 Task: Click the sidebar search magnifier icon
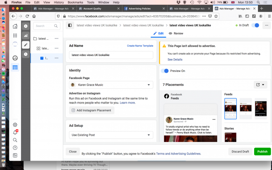click(x=15, y=140)
